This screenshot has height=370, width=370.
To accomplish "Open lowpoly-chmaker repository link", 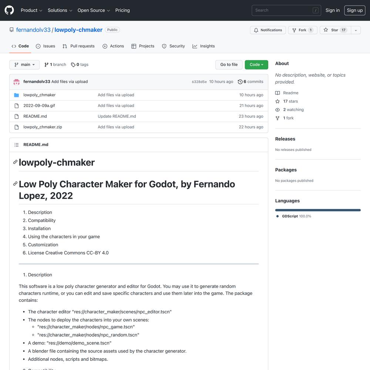I will (78, 30).
